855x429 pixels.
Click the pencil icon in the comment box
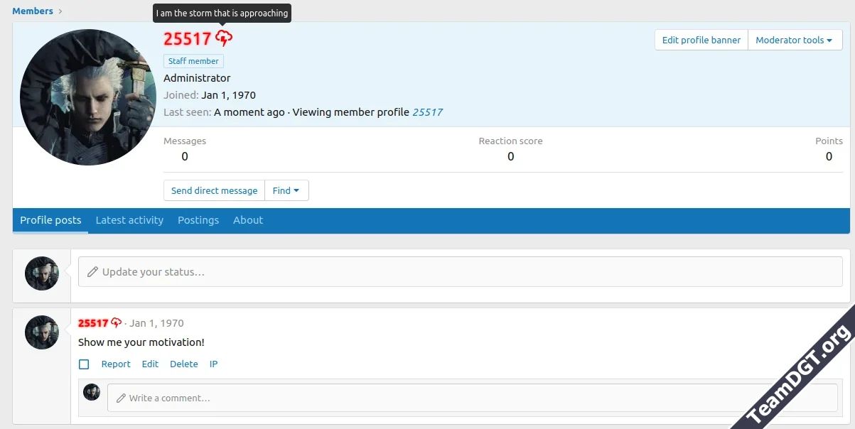click(121, 398)
